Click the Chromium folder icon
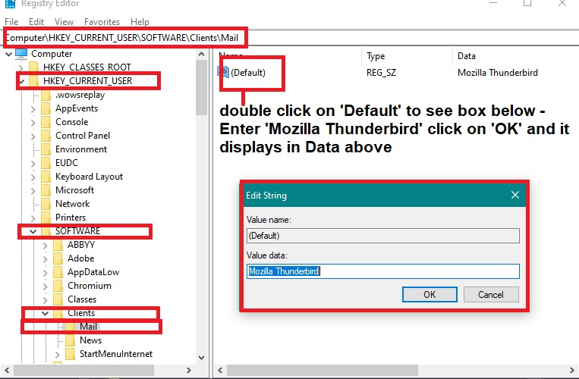This screenshot has width=579, height=379. tap(58, 286)
